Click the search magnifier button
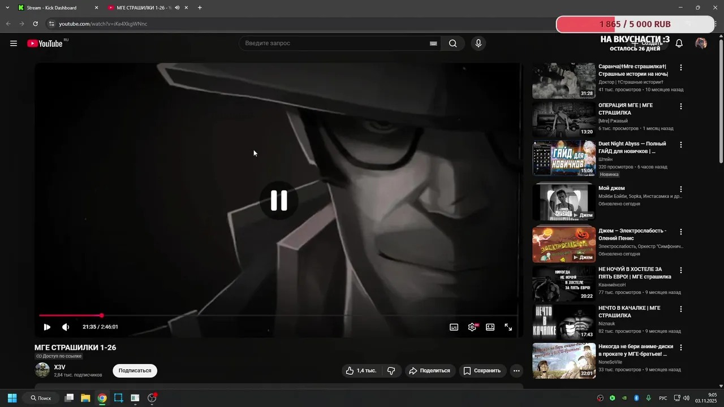 coord(453,44)
